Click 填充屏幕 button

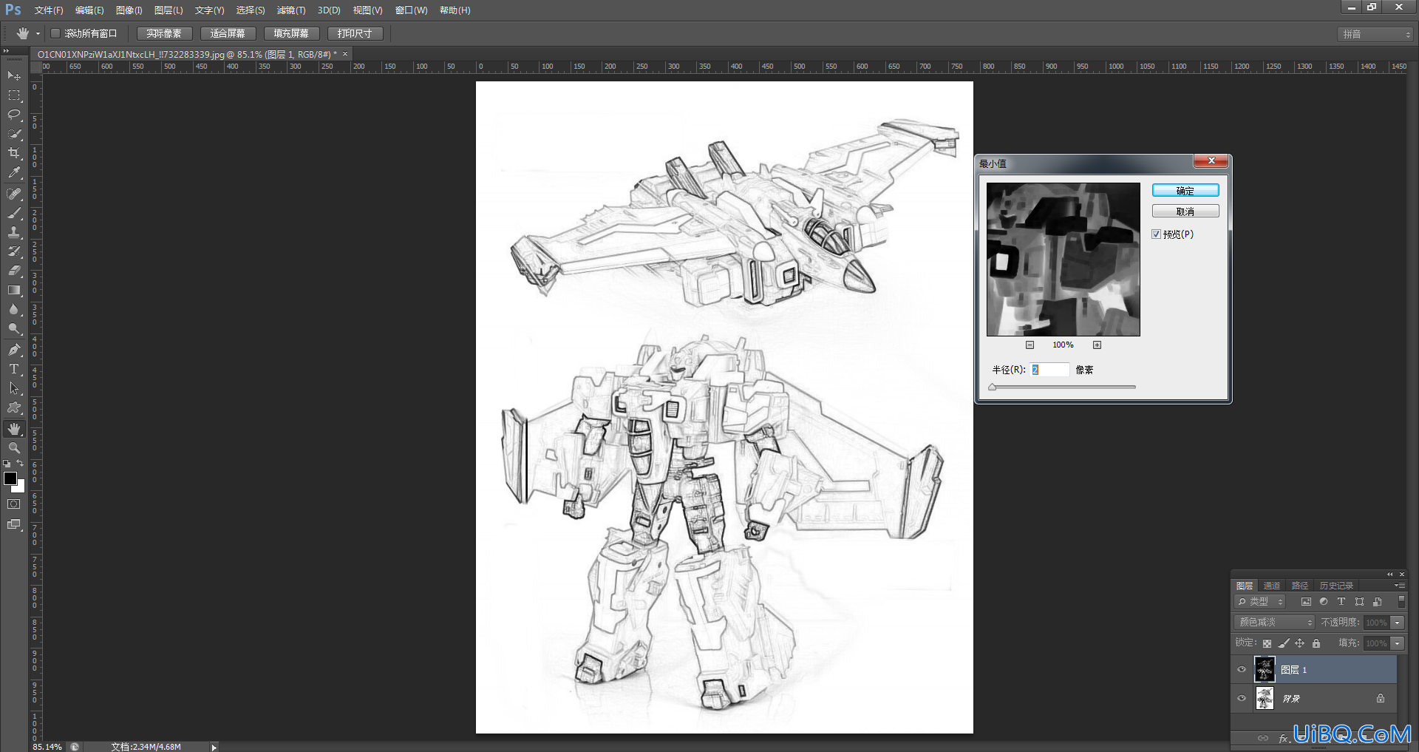[x=291, y=33]
